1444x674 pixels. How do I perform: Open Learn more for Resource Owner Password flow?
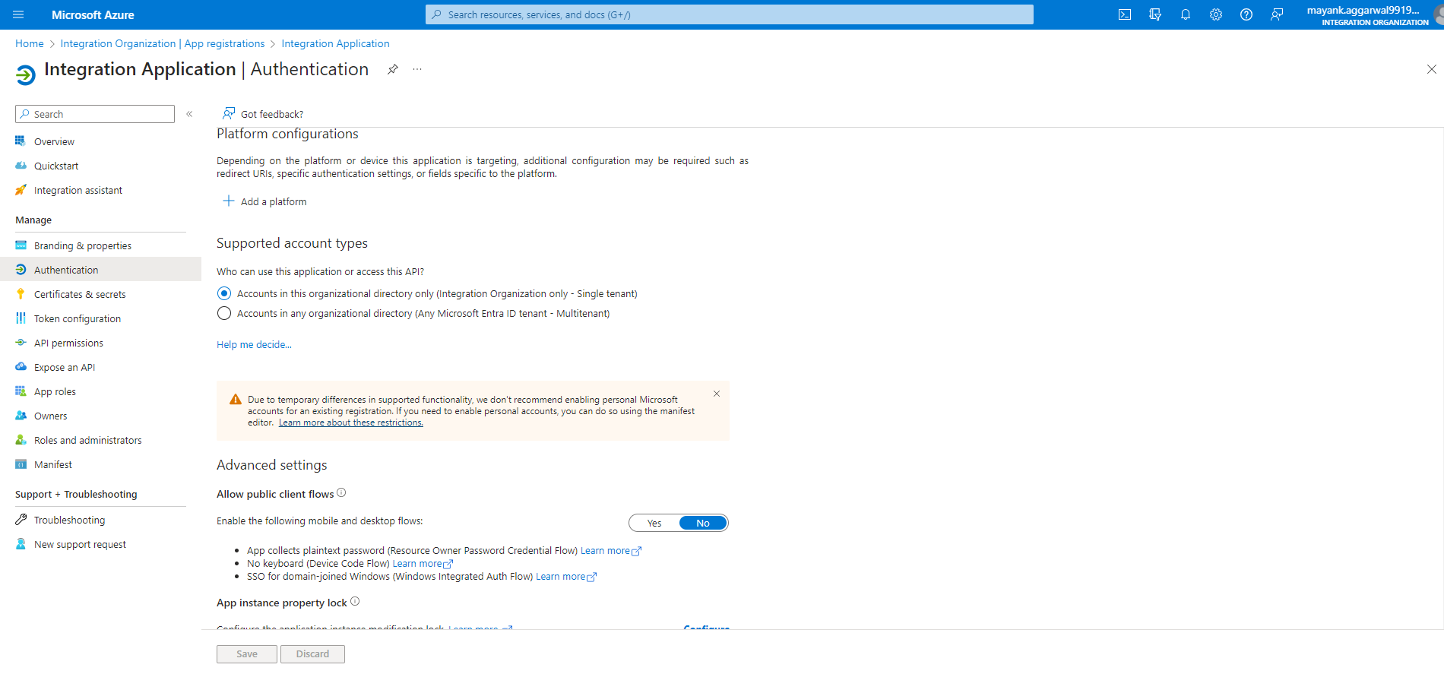[x=611, y=551]
